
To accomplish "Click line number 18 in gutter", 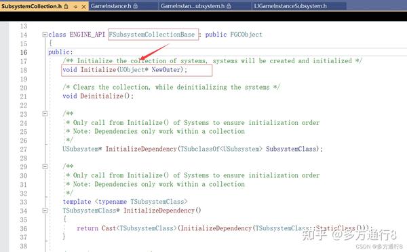I will coord(23,70).
